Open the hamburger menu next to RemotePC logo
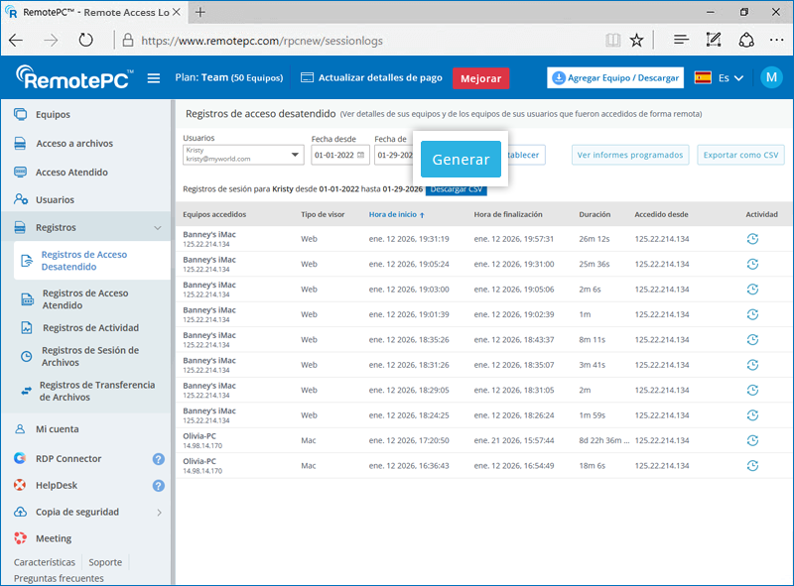This screenshot has width=794, height=586. point(154,78)
